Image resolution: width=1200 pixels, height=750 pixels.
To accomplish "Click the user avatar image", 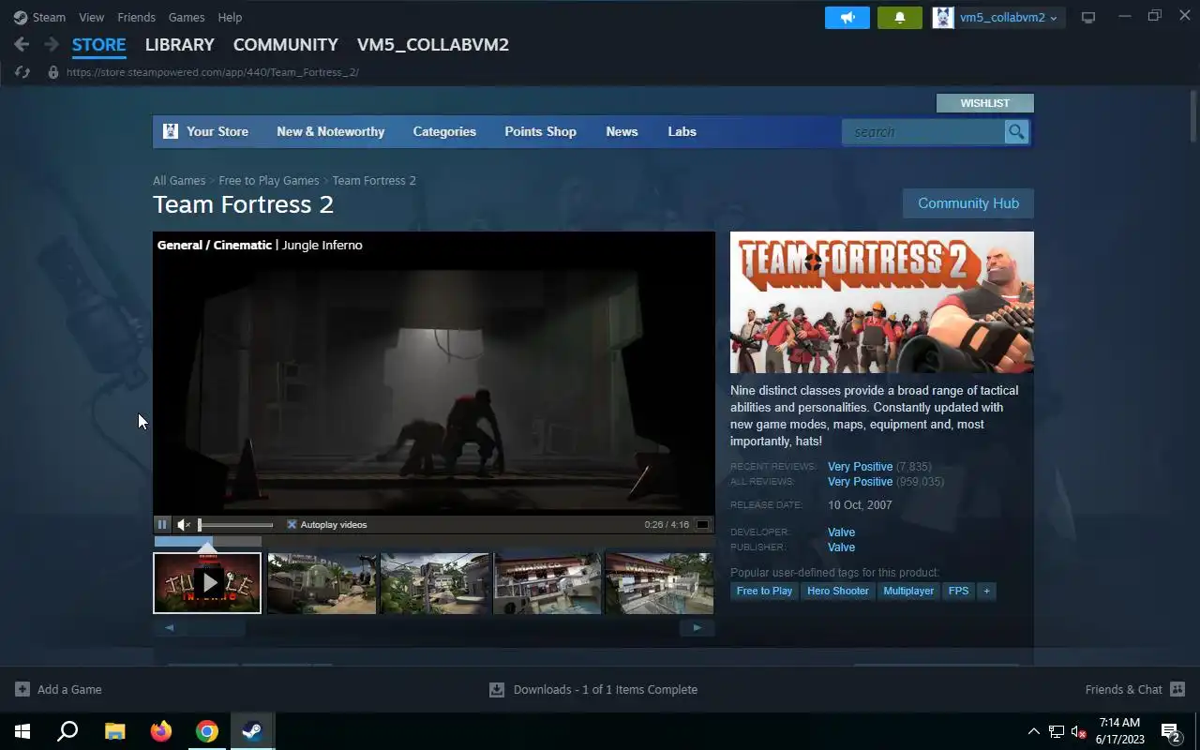I will click(x=943, y=17).
